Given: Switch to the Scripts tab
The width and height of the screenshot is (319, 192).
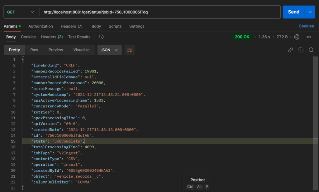Looking at the screenshot, I should [x=115, y=26].
